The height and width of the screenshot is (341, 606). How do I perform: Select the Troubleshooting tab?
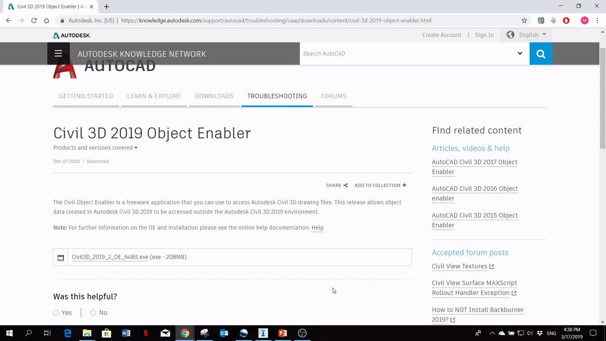[x=277, y=96]
